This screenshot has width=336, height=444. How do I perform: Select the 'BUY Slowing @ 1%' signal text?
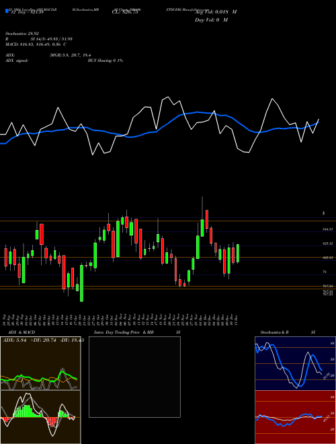106,61
